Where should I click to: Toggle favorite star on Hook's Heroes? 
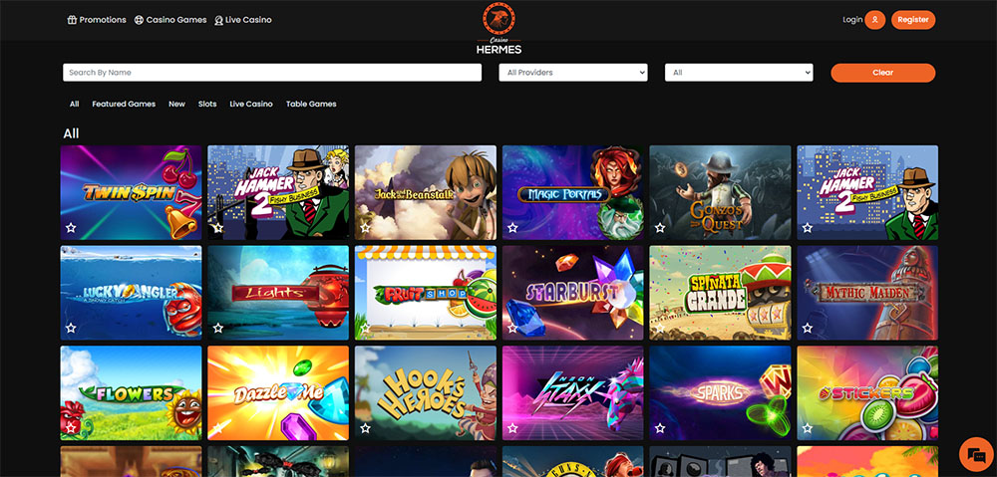click(x=365, y=428)
